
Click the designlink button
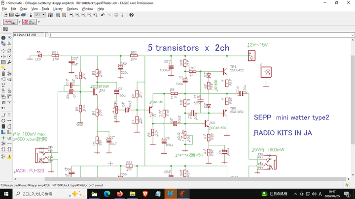click(x=10, y=22)
